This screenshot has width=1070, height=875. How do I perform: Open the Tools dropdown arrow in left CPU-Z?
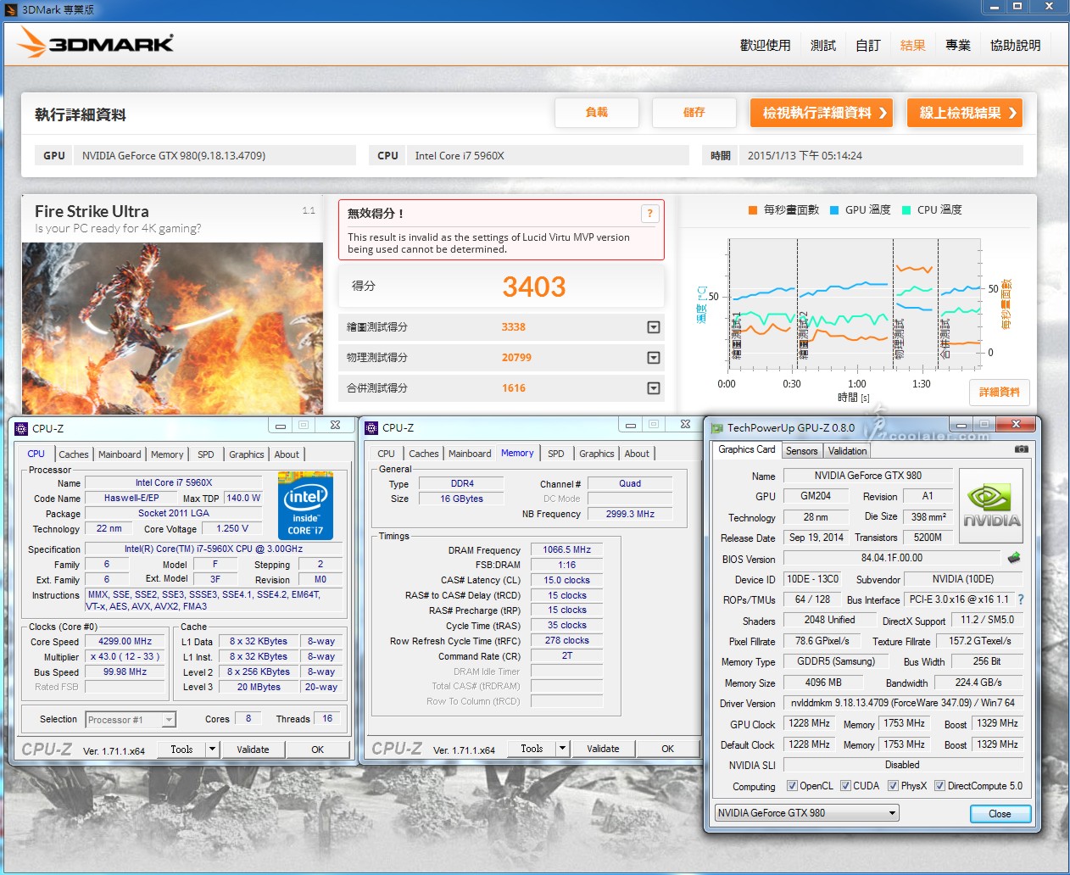pyautogui.click(x=212, y=750)
